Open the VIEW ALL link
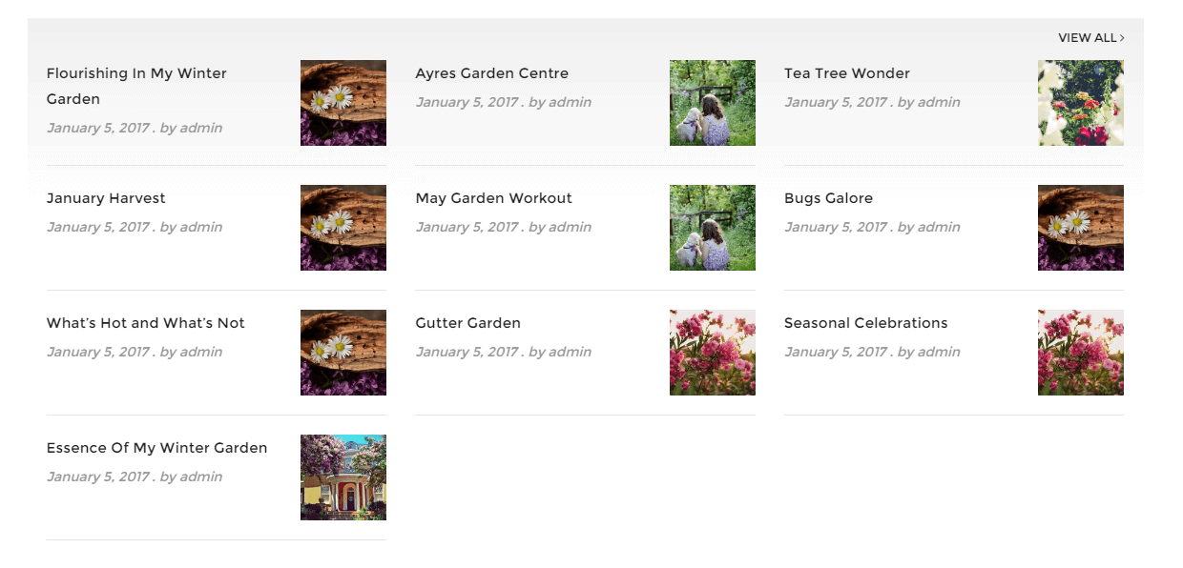 (x=1091, y=38)
